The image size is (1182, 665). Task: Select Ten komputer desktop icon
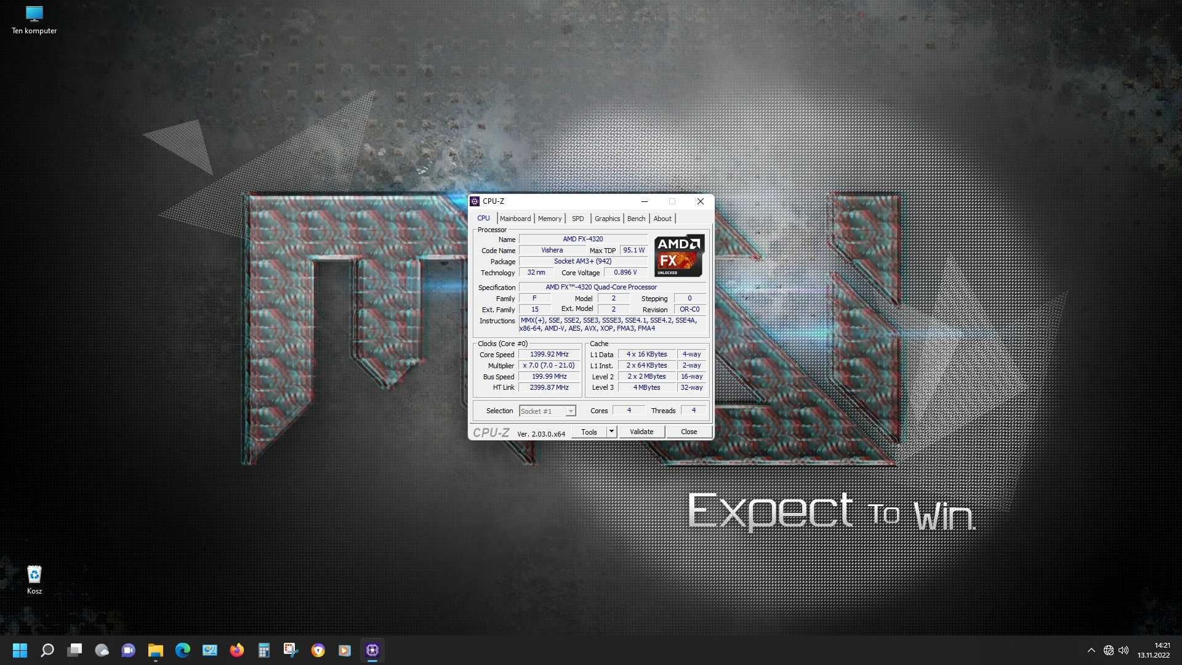(34, 20)
